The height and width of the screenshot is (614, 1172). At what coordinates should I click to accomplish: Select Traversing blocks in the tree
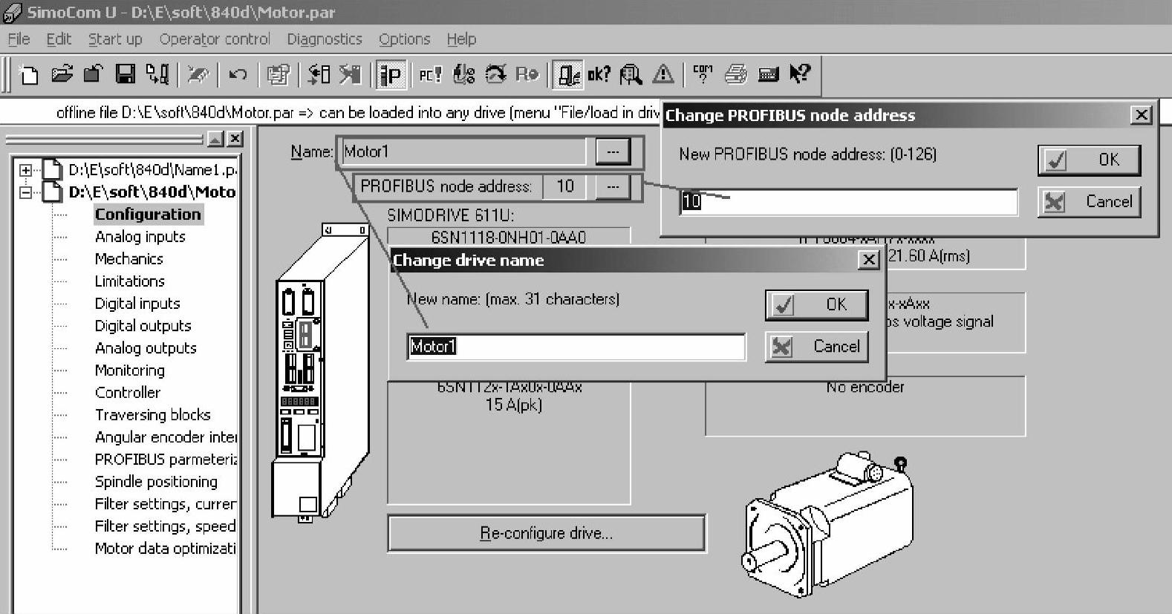tap(152, 415)
